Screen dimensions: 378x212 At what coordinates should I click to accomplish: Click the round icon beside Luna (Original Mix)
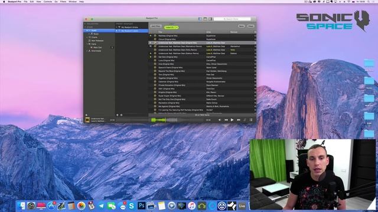pyautogui.click(x=155, y=60)
